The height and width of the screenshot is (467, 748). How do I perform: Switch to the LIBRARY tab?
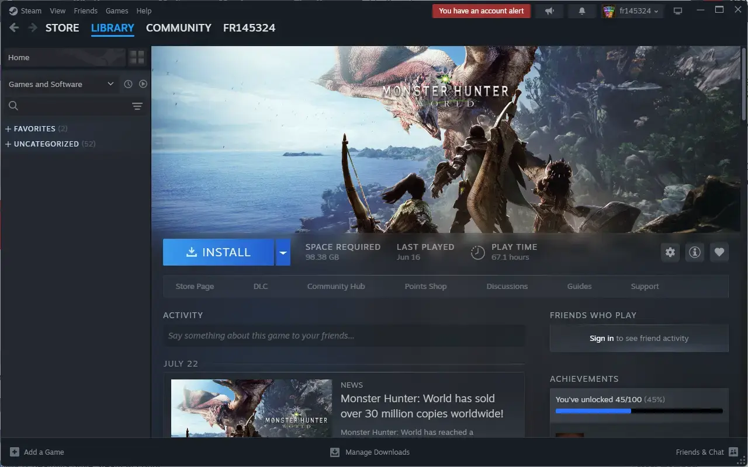click(x=113, y=27)
